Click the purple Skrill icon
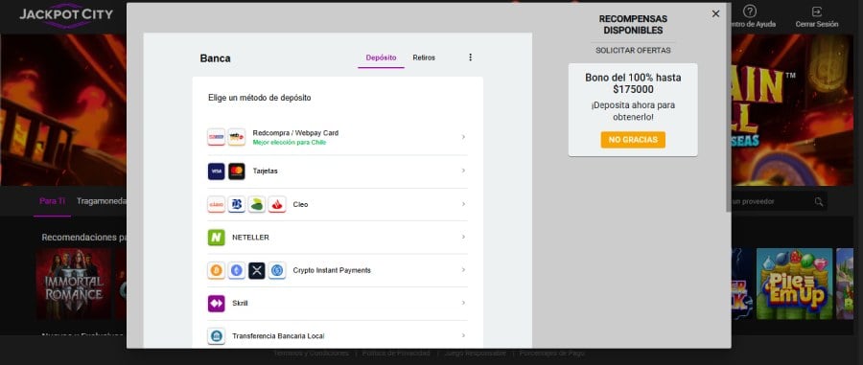 (217, 304)
